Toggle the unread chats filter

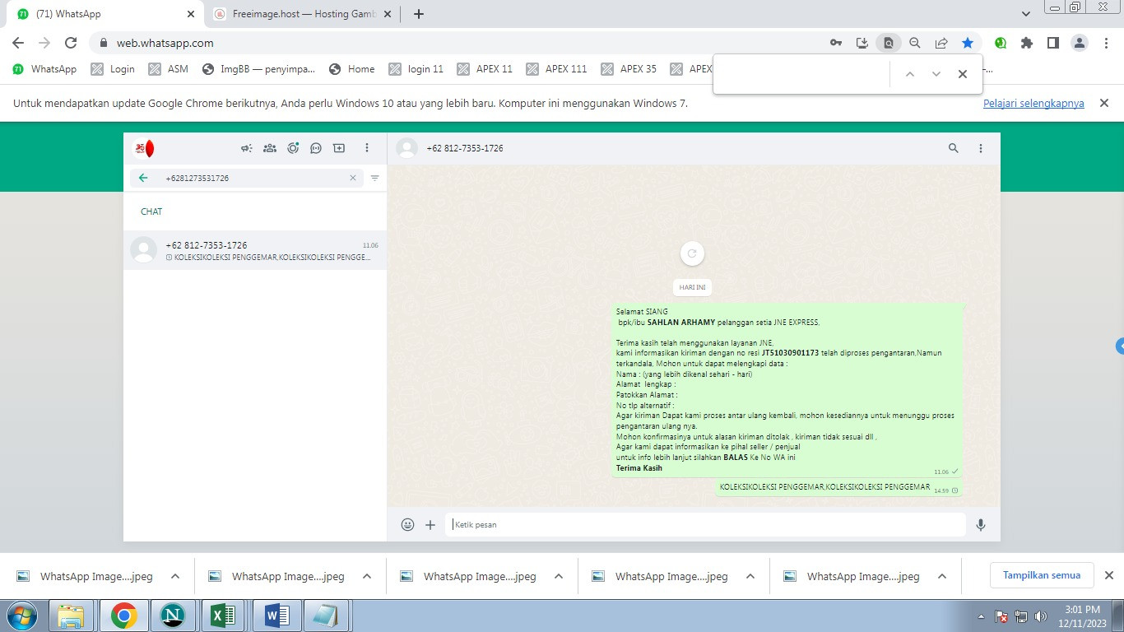pos(375,178)
